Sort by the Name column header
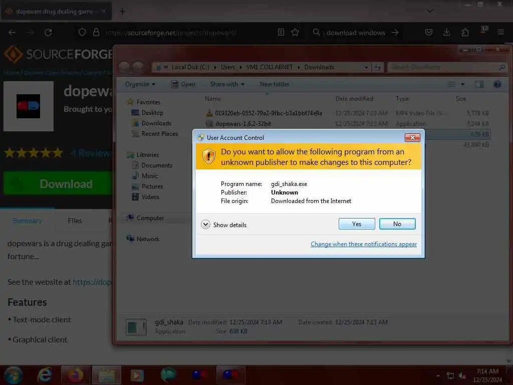The width and height of the screenshot is (513, 385). click(212, 99)
